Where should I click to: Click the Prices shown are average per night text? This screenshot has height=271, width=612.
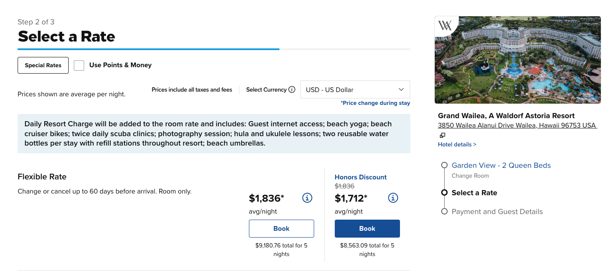point(72,94)
